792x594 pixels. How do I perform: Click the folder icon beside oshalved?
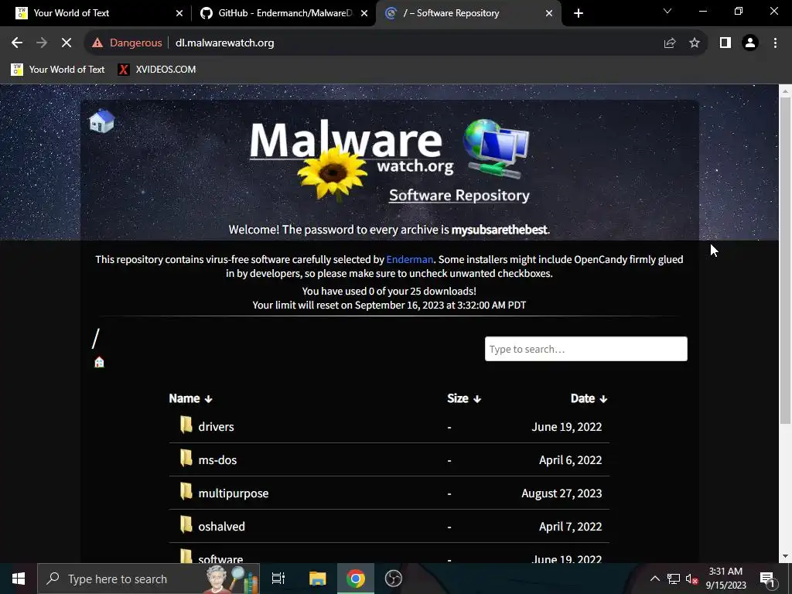coord(186,525)
